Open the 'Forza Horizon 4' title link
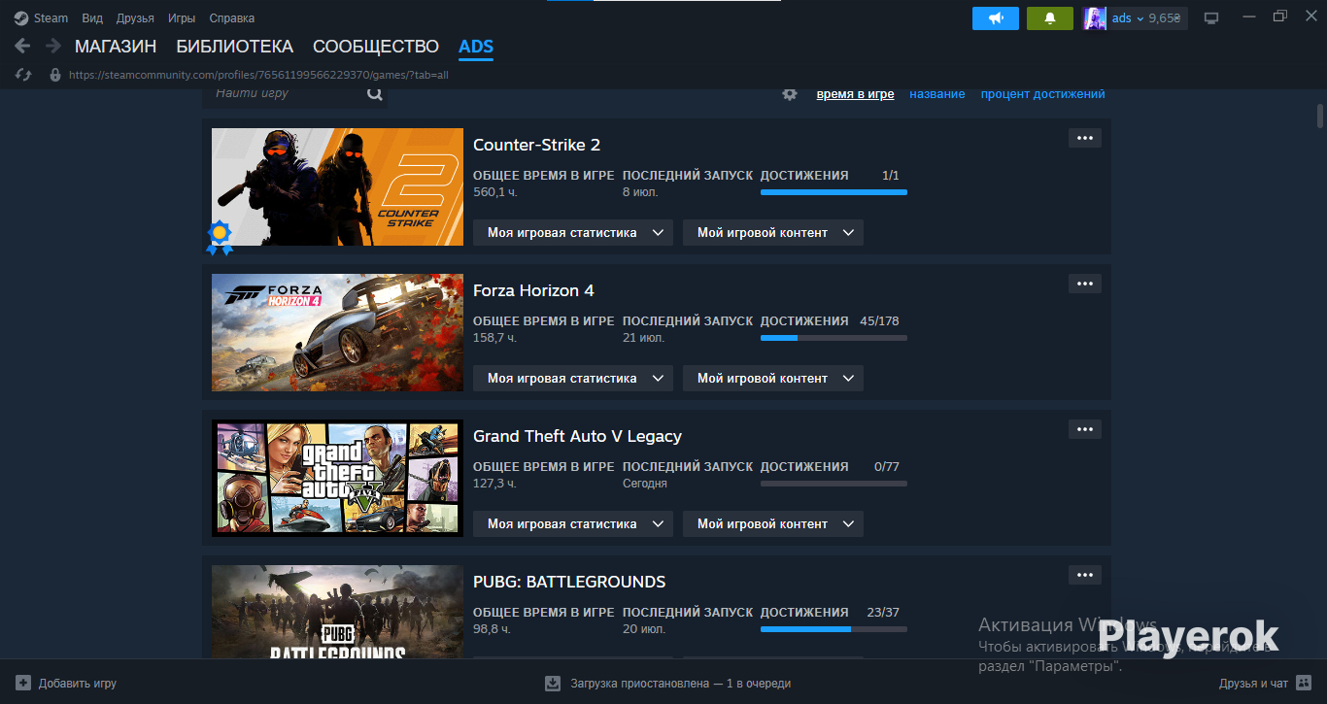This screenshot has width=1327, height=704. pos(533,290)
